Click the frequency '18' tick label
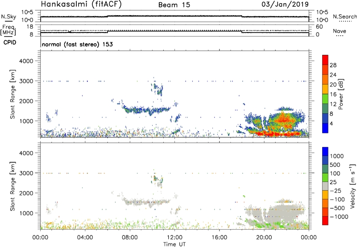The height and width of the screenshot is (247, 357). click(x=30, y=27)
